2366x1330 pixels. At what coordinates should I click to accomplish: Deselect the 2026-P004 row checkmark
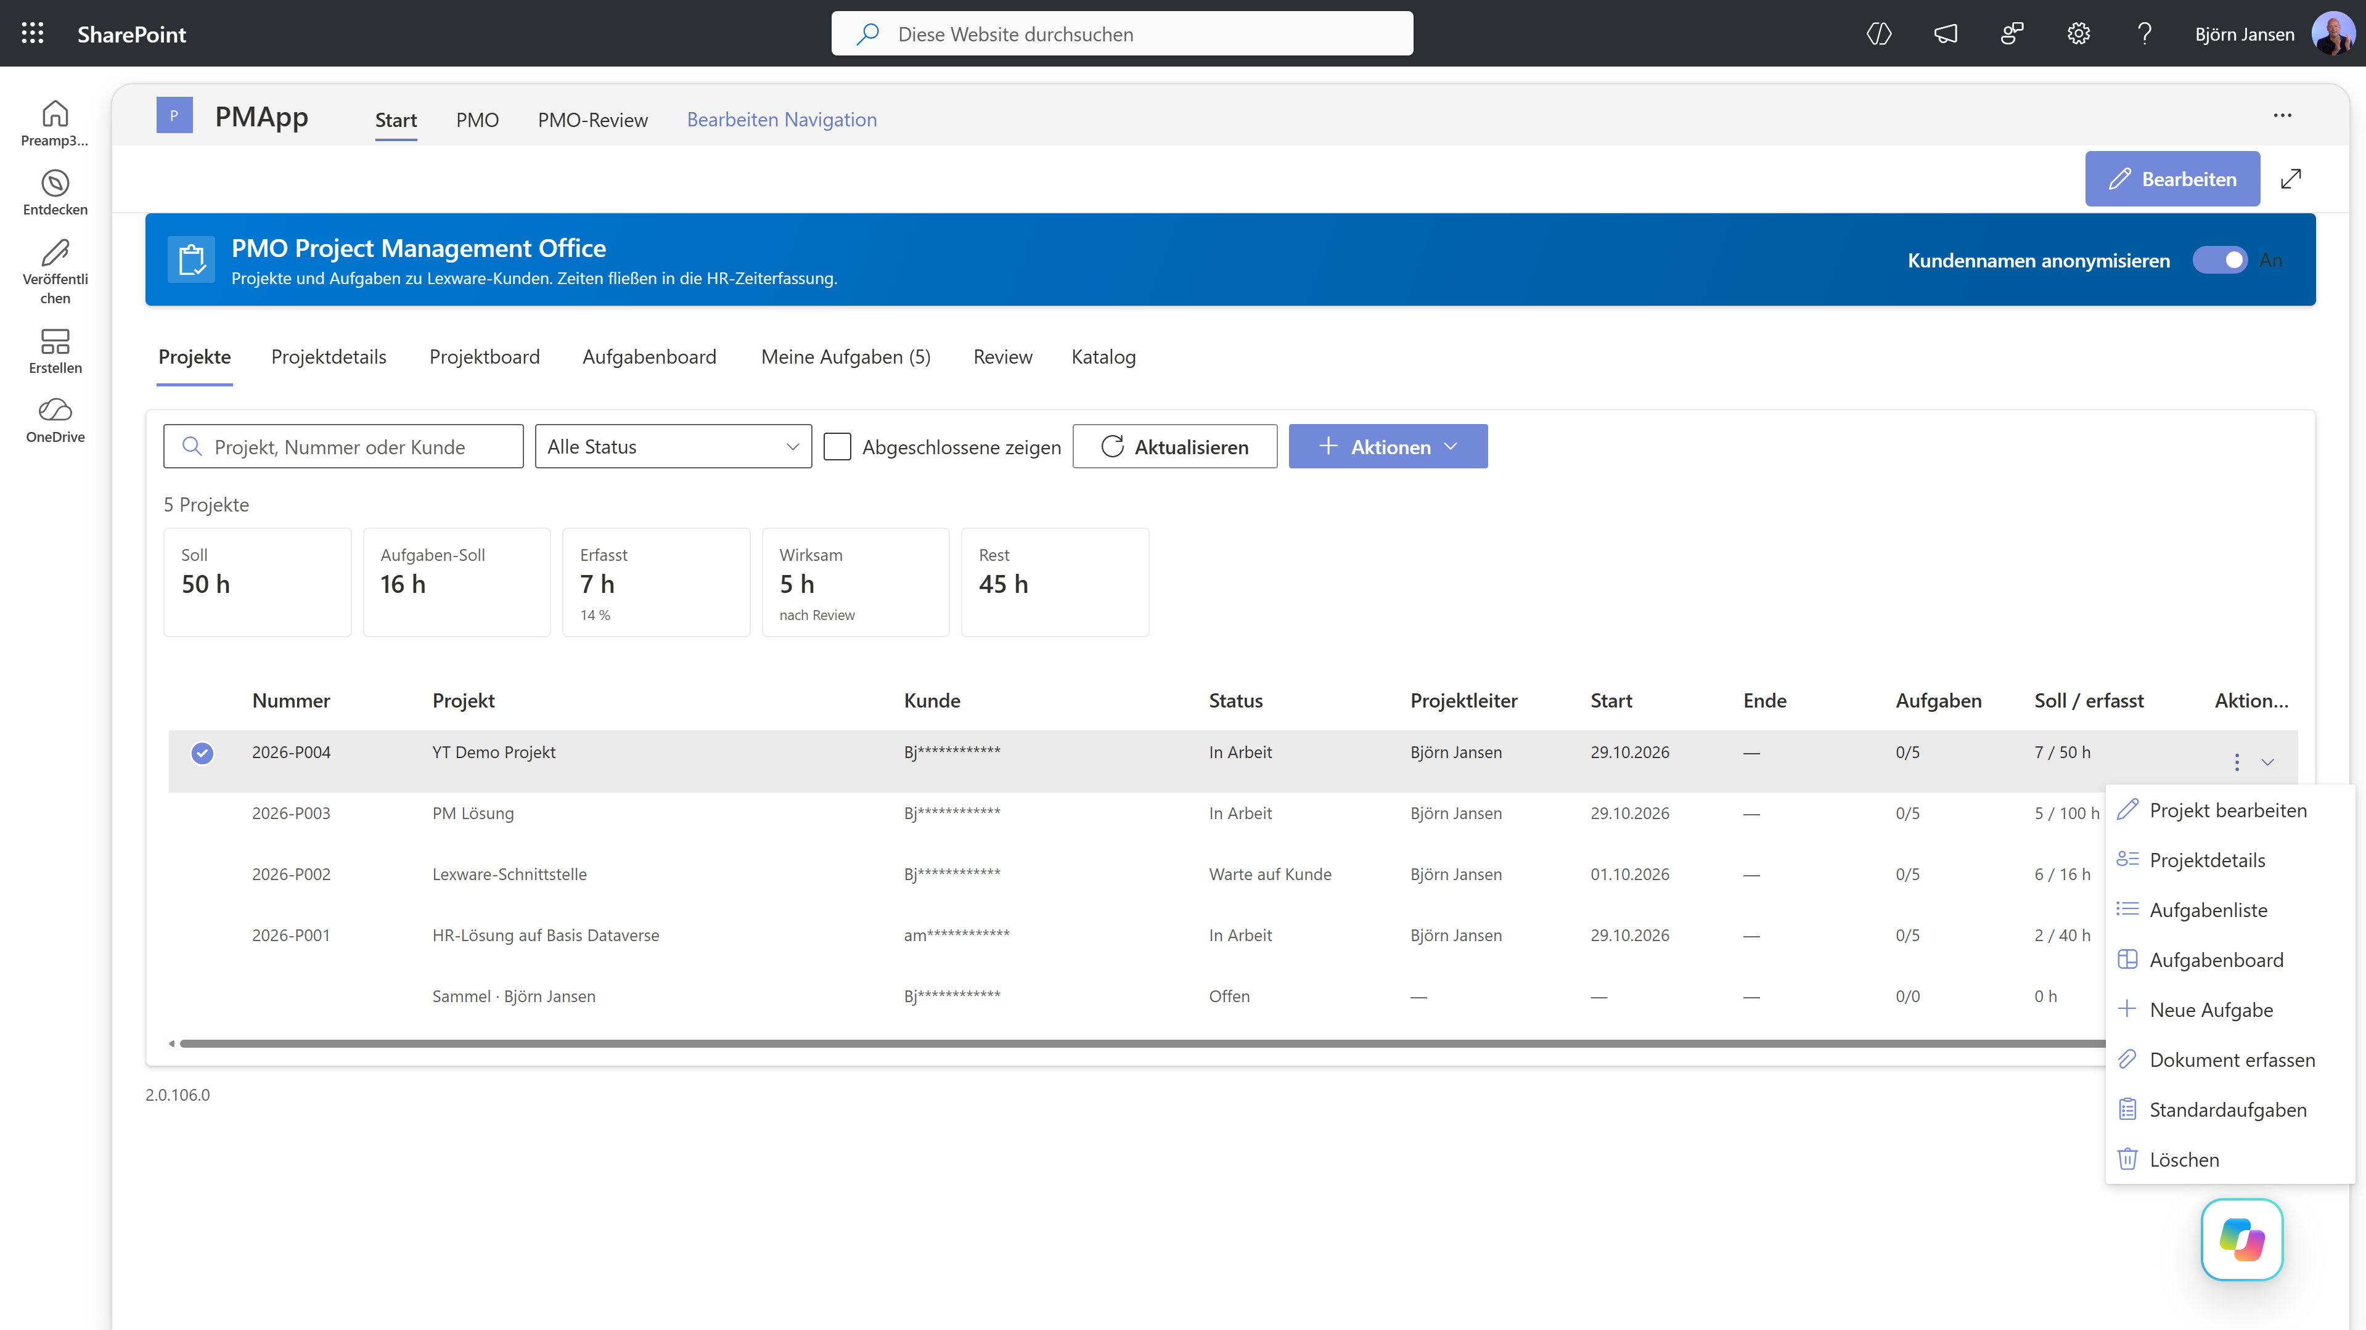[202, 753]
